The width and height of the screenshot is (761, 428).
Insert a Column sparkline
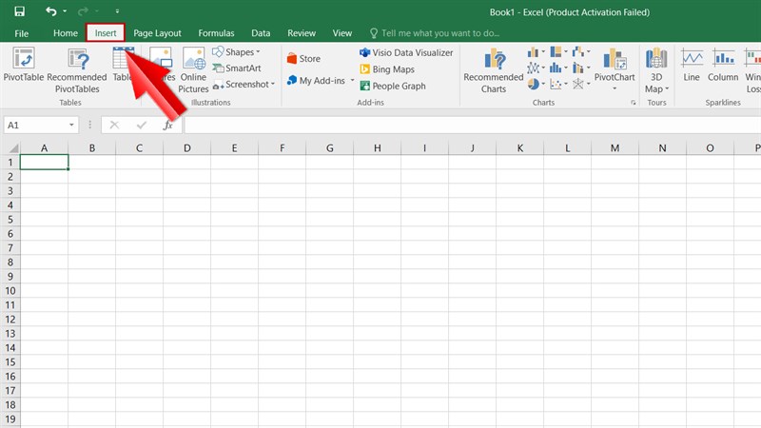click(x=723, y=65)
